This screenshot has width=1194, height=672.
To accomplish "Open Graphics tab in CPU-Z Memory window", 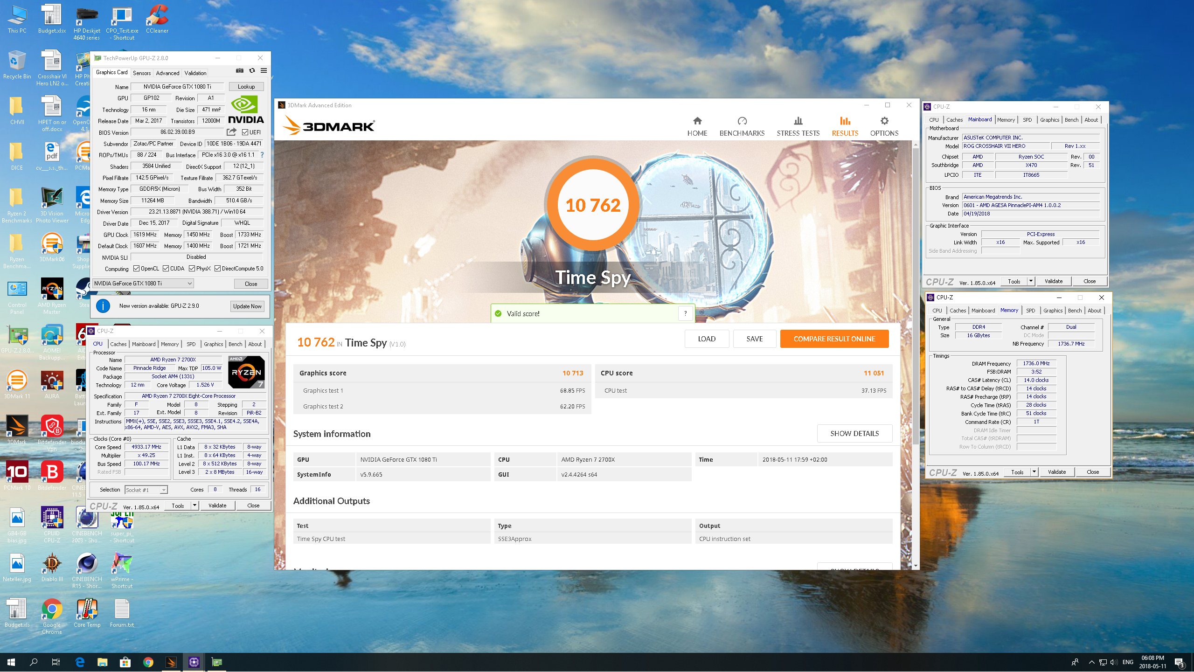I will pos(1053,311).
